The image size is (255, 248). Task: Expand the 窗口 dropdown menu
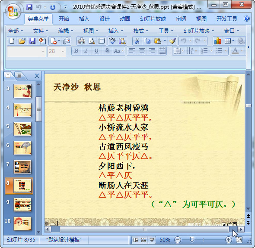[231, 31]
